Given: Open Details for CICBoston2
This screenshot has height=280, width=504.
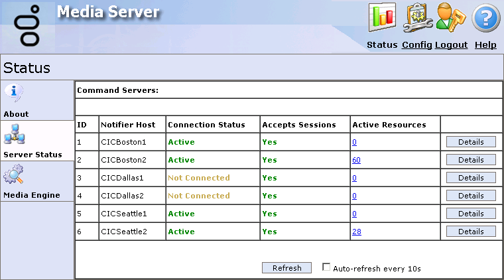Looking at the screenshot, I should coord(471,160).
